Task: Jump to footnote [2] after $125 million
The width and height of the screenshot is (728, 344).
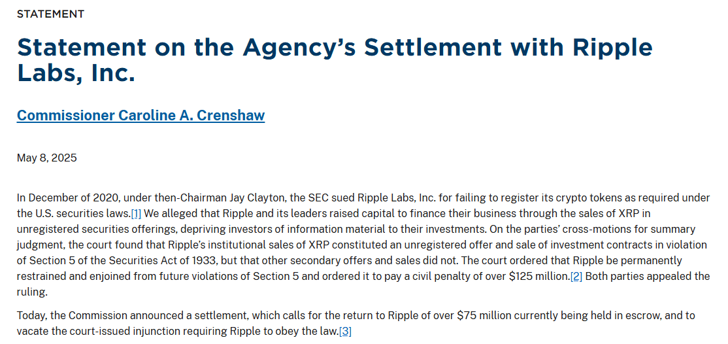Action: coord(576,276)
